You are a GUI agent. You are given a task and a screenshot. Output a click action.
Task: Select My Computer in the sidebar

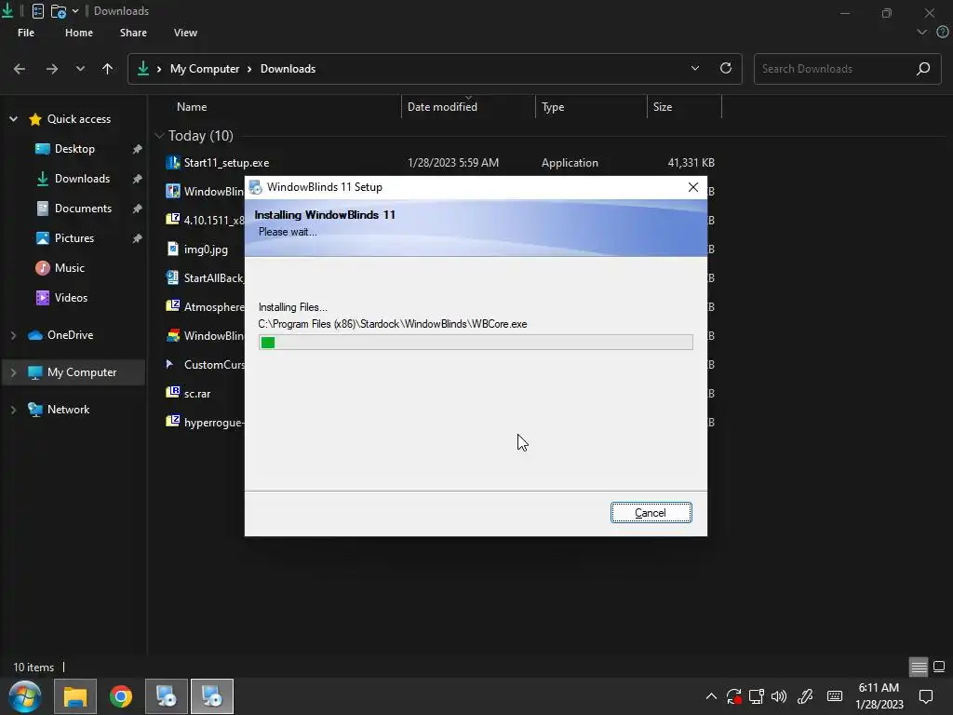click(x=82, y=372)
